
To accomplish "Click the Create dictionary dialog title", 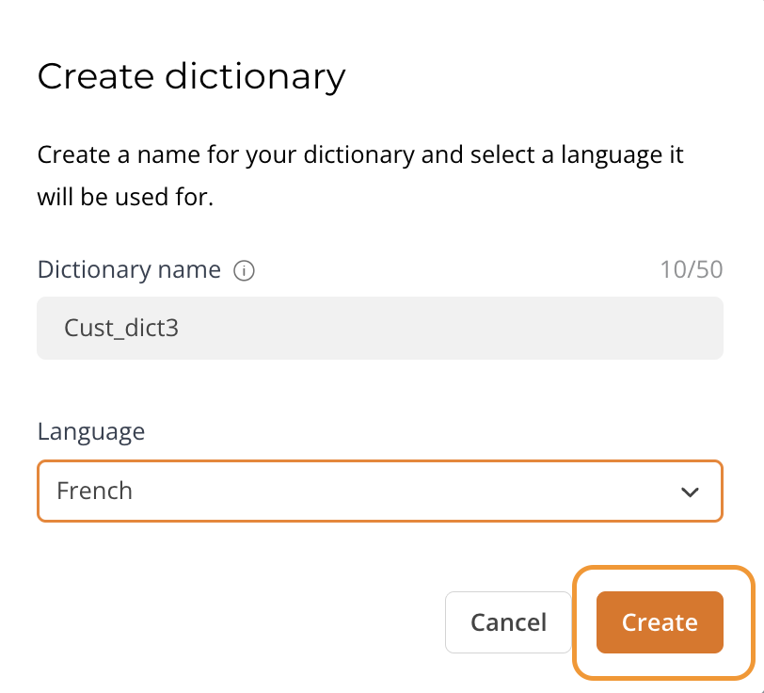I will coord(192,77).
